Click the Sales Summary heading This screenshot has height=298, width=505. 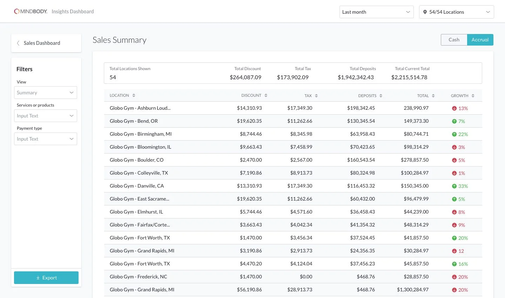[x=120, y=40]
